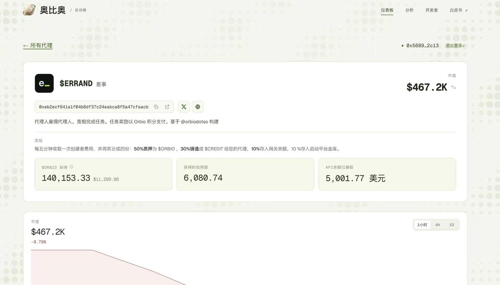The width and height of the screenshot is (500, 285).
Task: Open contract address in explorer icon
Action: tap(167, 107)
